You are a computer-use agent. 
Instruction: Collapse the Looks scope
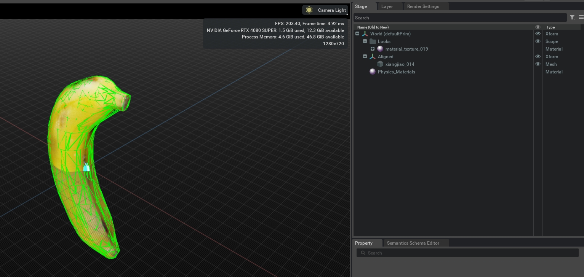click(365, 41)
